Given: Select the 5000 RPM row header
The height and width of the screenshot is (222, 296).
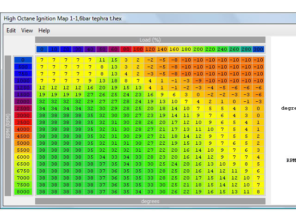Looking at the screenshot, I should (23, 143).
